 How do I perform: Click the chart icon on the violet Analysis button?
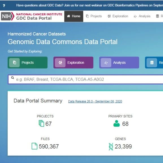(x=106, y=63)
